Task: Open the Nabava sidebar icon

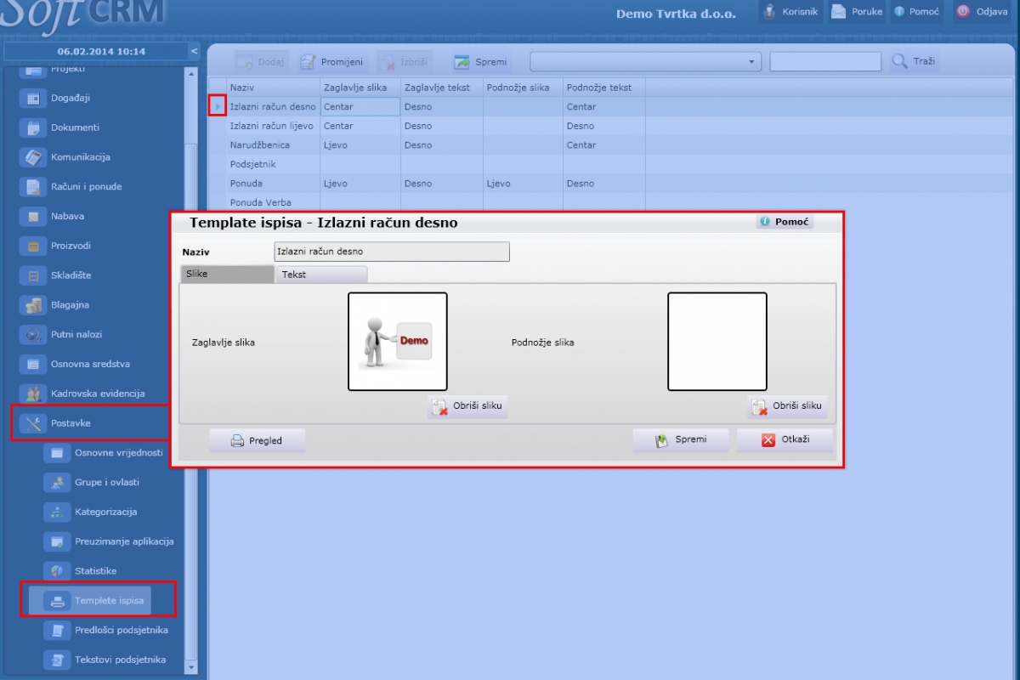Action: [x=34, y=217]
